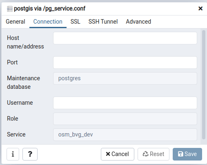Viewport: 207px width, 165px height.
Task: Click the Role input field
Action: [125, 119]
